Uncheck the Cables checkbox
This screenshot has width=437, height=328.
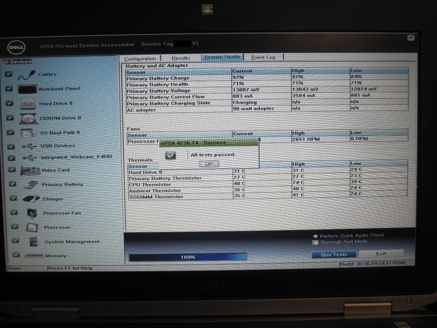pyautogui.click(x=9, y=74)
